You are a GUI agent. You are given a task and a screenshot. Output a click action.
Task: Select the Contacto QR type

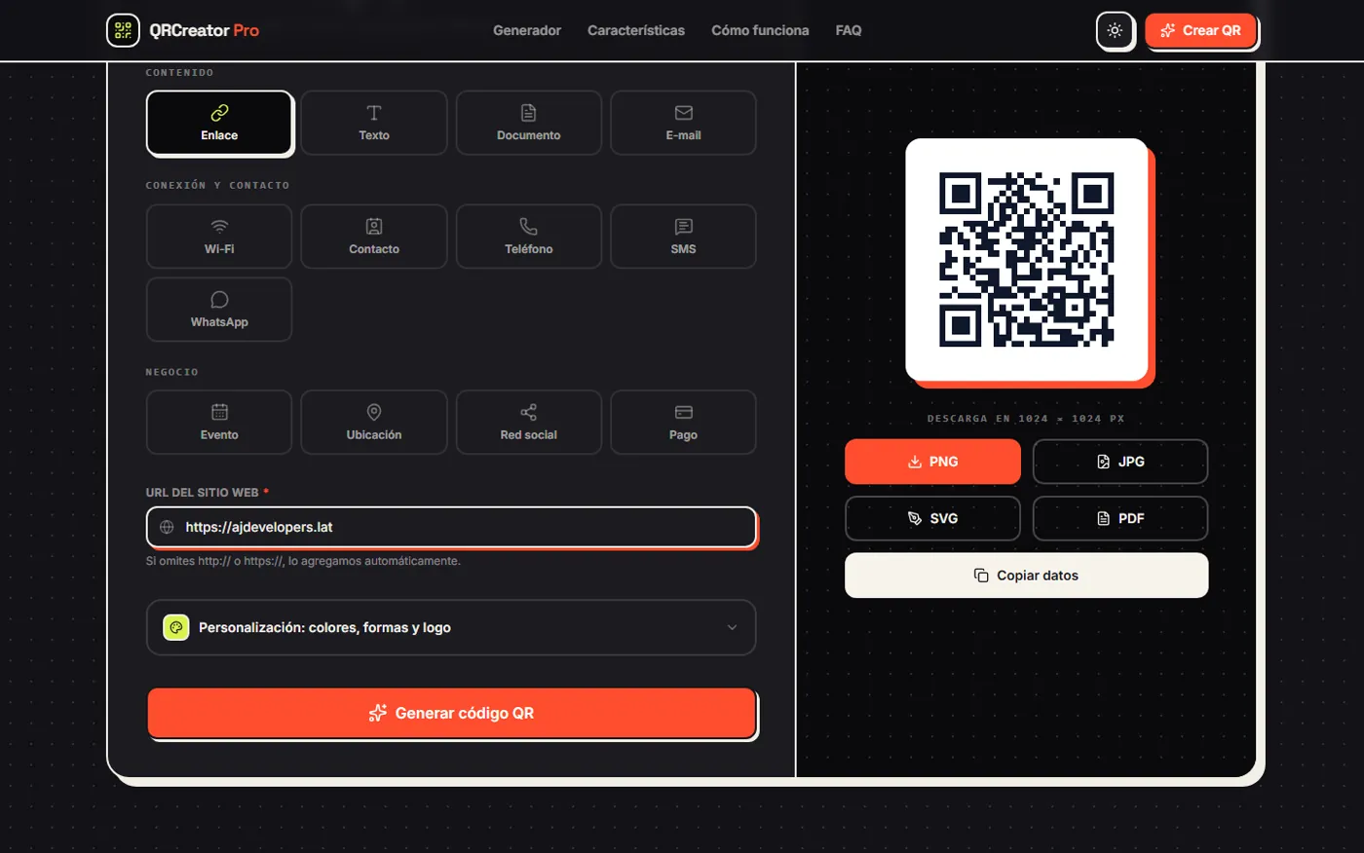[x=374, y=237]
